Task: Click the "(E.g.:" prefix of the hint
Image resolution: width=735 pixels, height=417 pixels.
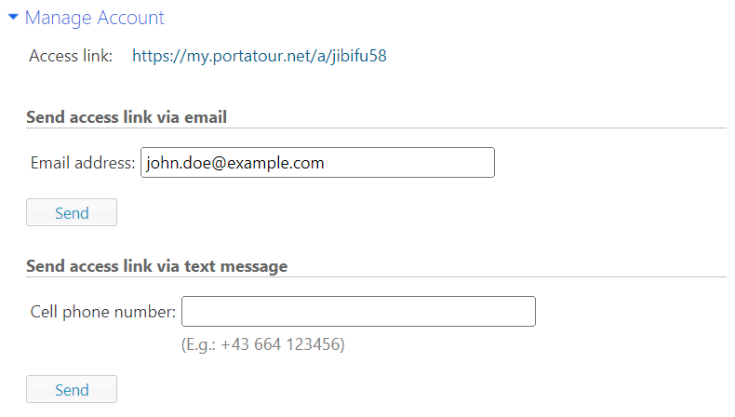Action: coord(199,344)
